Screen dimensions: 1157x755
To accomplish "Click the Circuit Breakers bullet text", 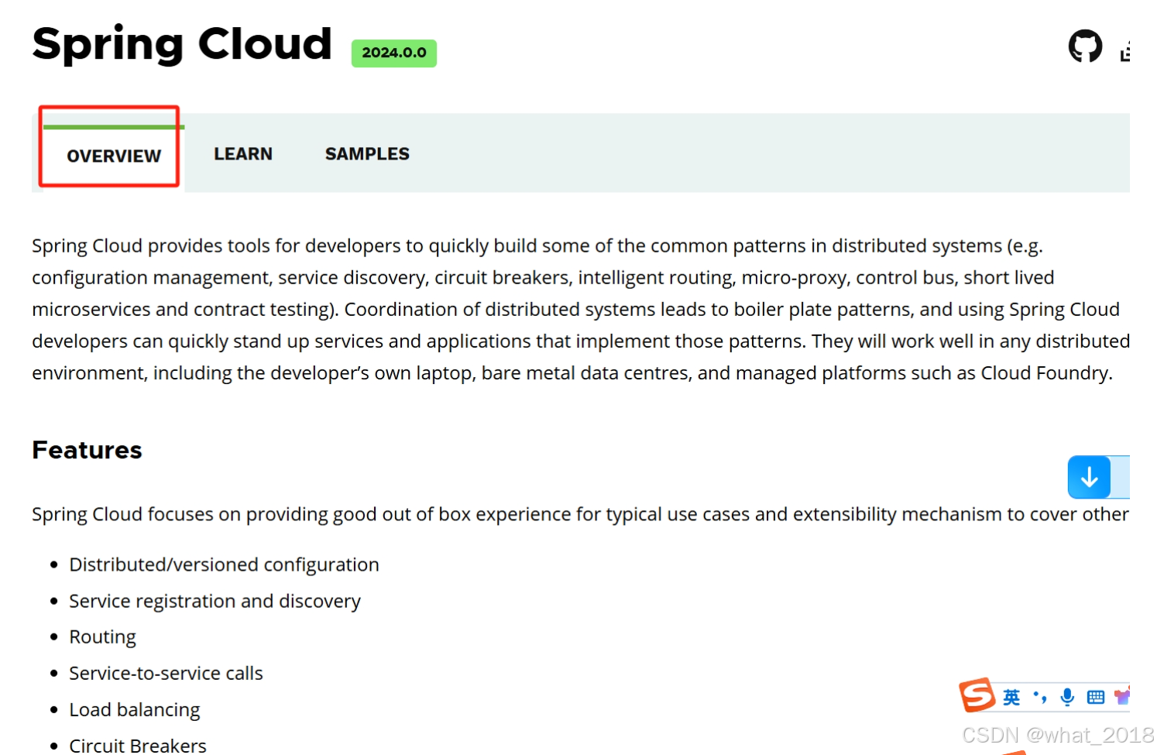I will click(137, 744).
